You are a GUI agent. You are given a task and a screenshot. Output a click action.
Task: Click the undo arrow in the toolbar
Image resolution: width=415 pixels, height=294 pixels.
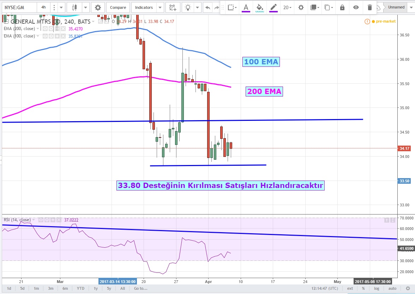(208, 7)
